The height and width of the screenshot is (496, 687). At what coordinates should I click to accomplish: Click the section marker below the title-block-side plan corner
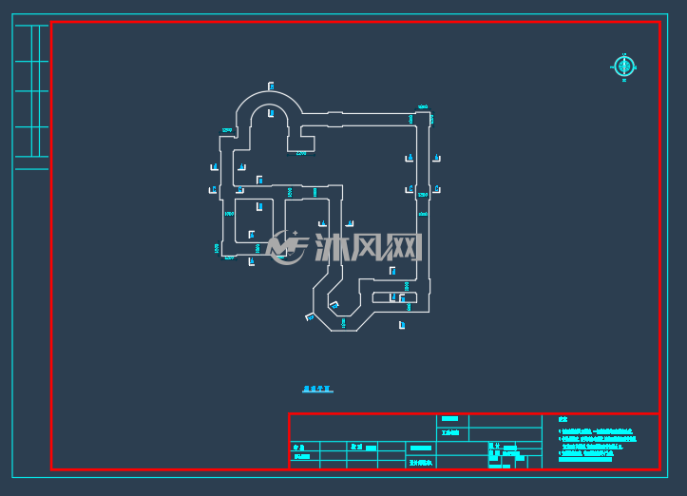click(x=402, y=325)
